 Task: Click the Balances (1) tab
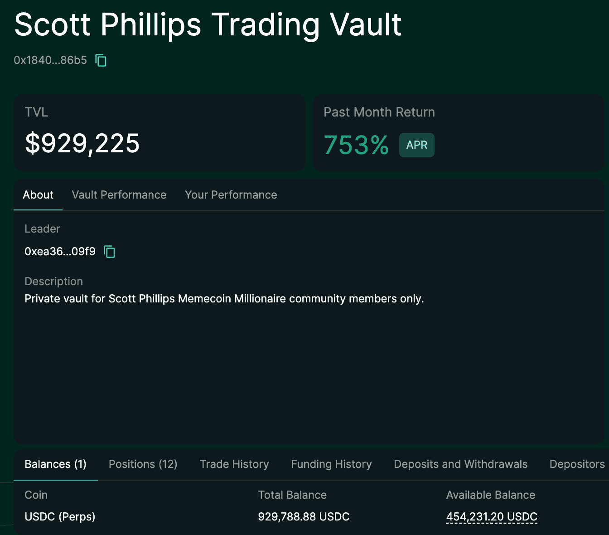click(55, 464)
